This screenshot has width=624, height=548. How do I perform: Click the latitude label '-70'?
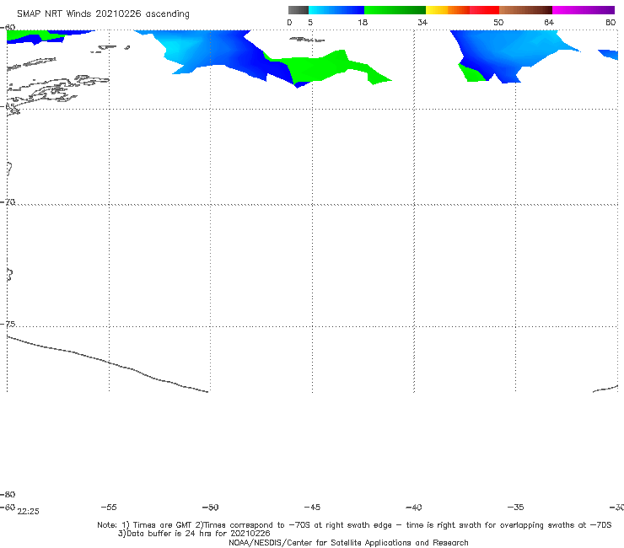point(8,202)
